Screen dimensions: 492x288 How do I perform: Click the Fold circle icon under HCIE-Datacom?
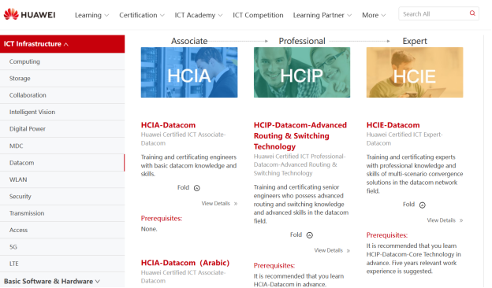click(423, 205)
